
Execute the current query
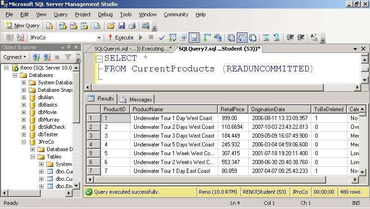pyautogui.click(x=121, y=38)
